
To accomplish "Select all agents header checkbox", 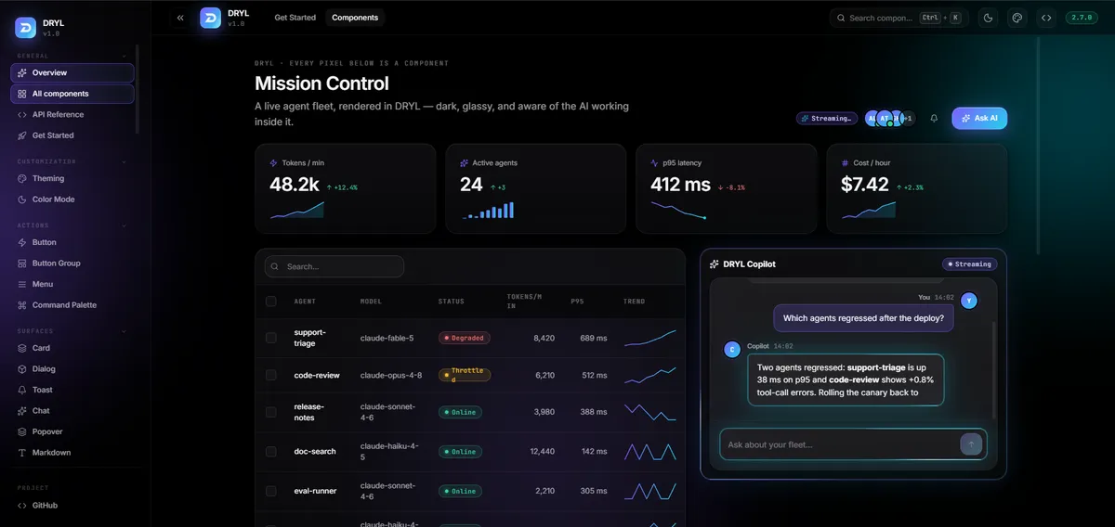I will pyautogui.click(x=271, y=302).
